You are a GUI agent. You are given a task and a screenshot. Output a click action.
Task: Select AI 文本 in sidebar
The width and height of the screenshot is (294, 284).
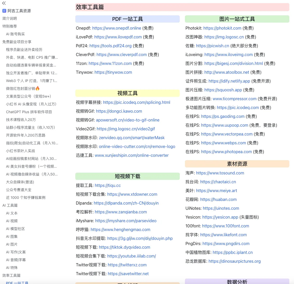[12, 213]
